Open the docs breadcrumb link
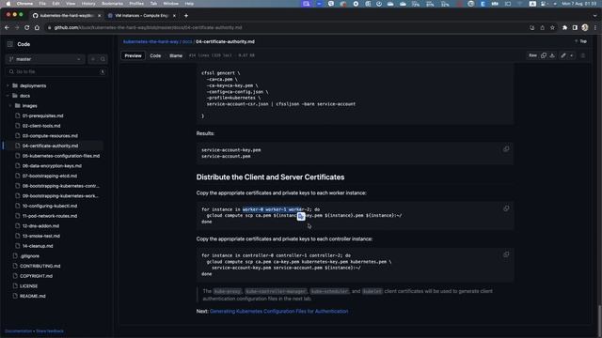Screen dimensions: 602x338 pos(187,41)
